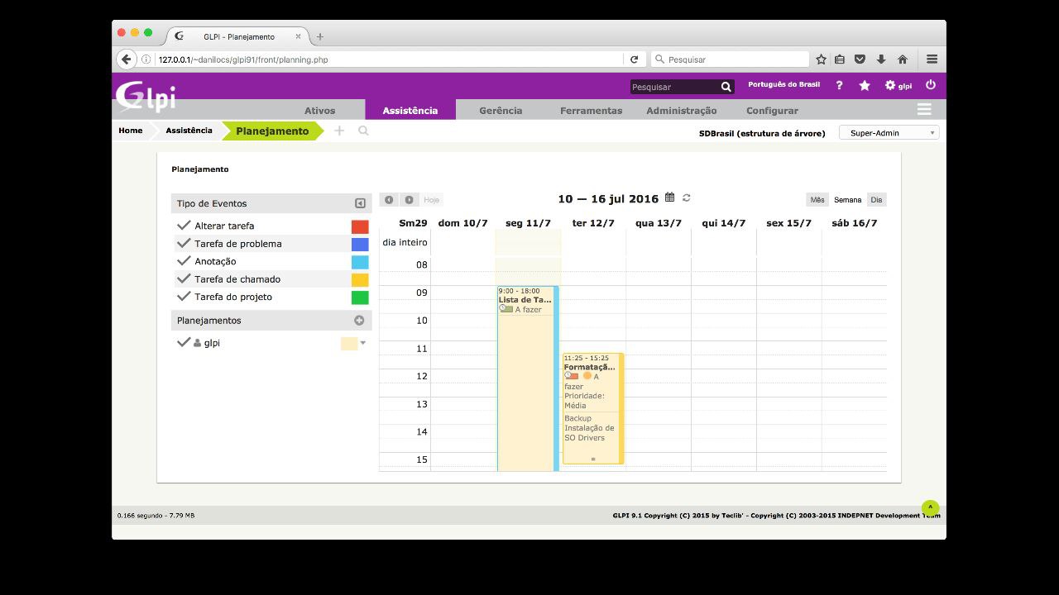Switch to Mês view
Image resolution: width=1059 pixels, height=595 pixels.
(817, 200)
